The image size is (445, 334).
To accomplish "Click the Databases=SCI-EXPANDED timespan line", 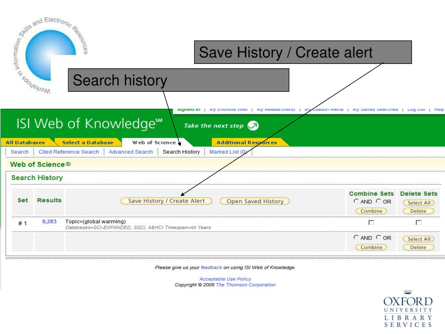I will pyautogui.click(x=138, y=227).
